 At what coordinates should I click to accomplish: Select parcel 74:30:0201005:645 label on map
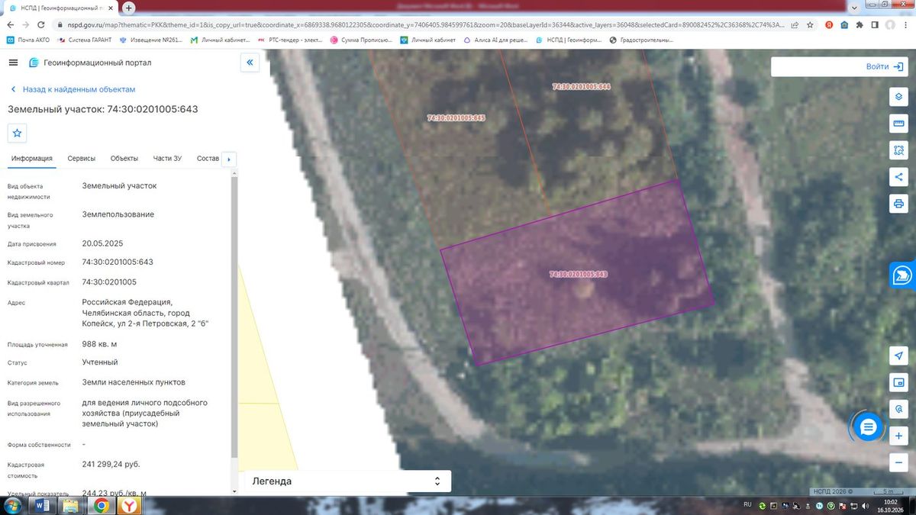(x=456, y=118)
